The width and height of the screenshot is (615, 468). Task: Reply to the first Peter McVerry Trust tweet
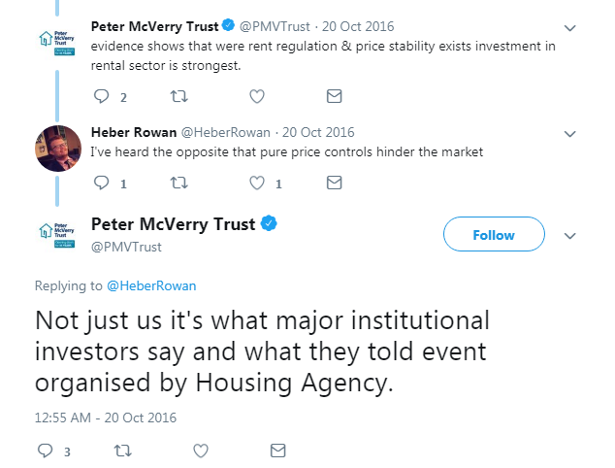pos(102,96)
